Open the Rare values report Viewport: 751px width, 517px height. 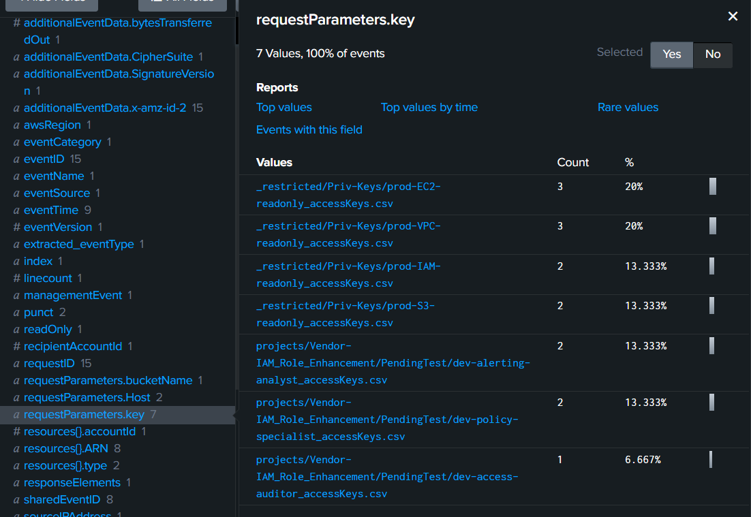(x=628, y=107)
